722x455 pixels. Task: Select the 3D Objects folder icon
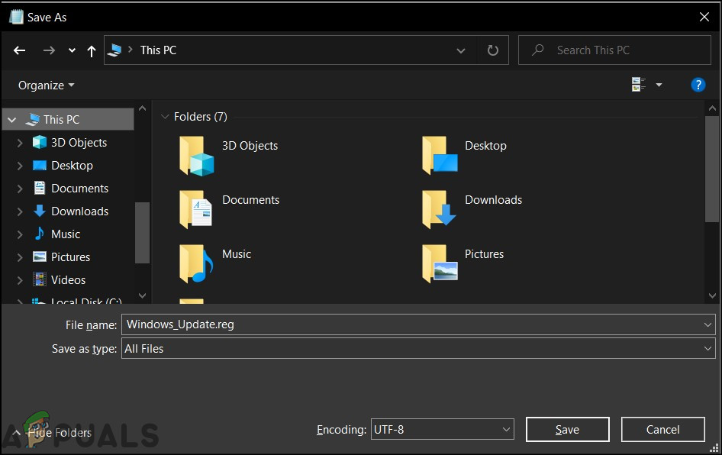197,156
